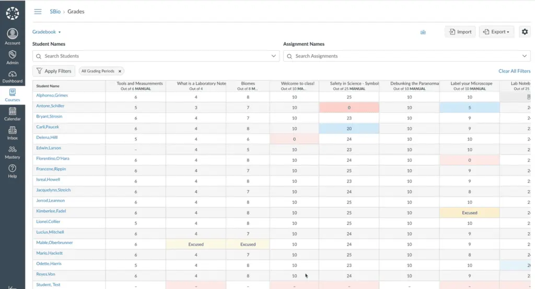Open student Delena,Hilll
The width and height of the screenshot is (535, 289).
46,137
